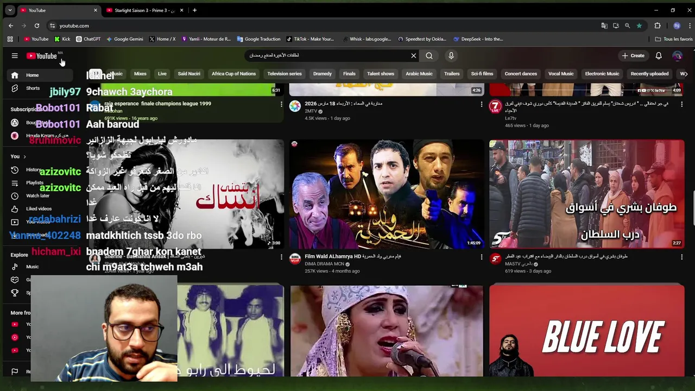The image size is (695, 391).
Task: Open the browser extensions puzzle icon
Action: [658, 26]
